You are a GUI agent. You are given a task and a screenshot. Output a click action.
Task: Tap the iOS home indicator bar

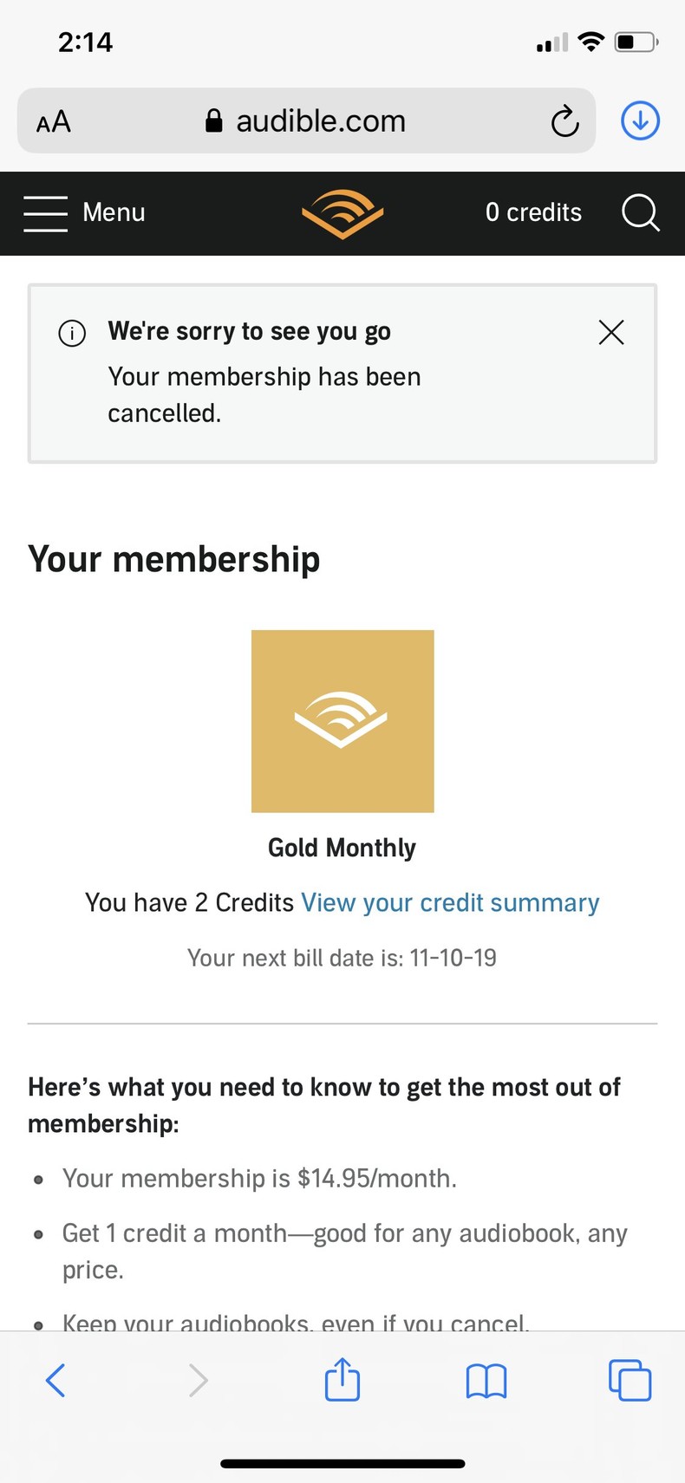(x=342, y=1464)
